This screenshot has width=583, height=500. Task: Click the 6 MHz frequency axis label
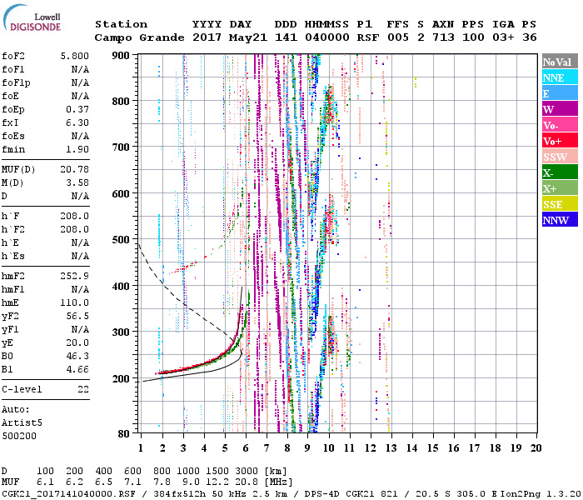pyautogui.click(x=246, y=448)
